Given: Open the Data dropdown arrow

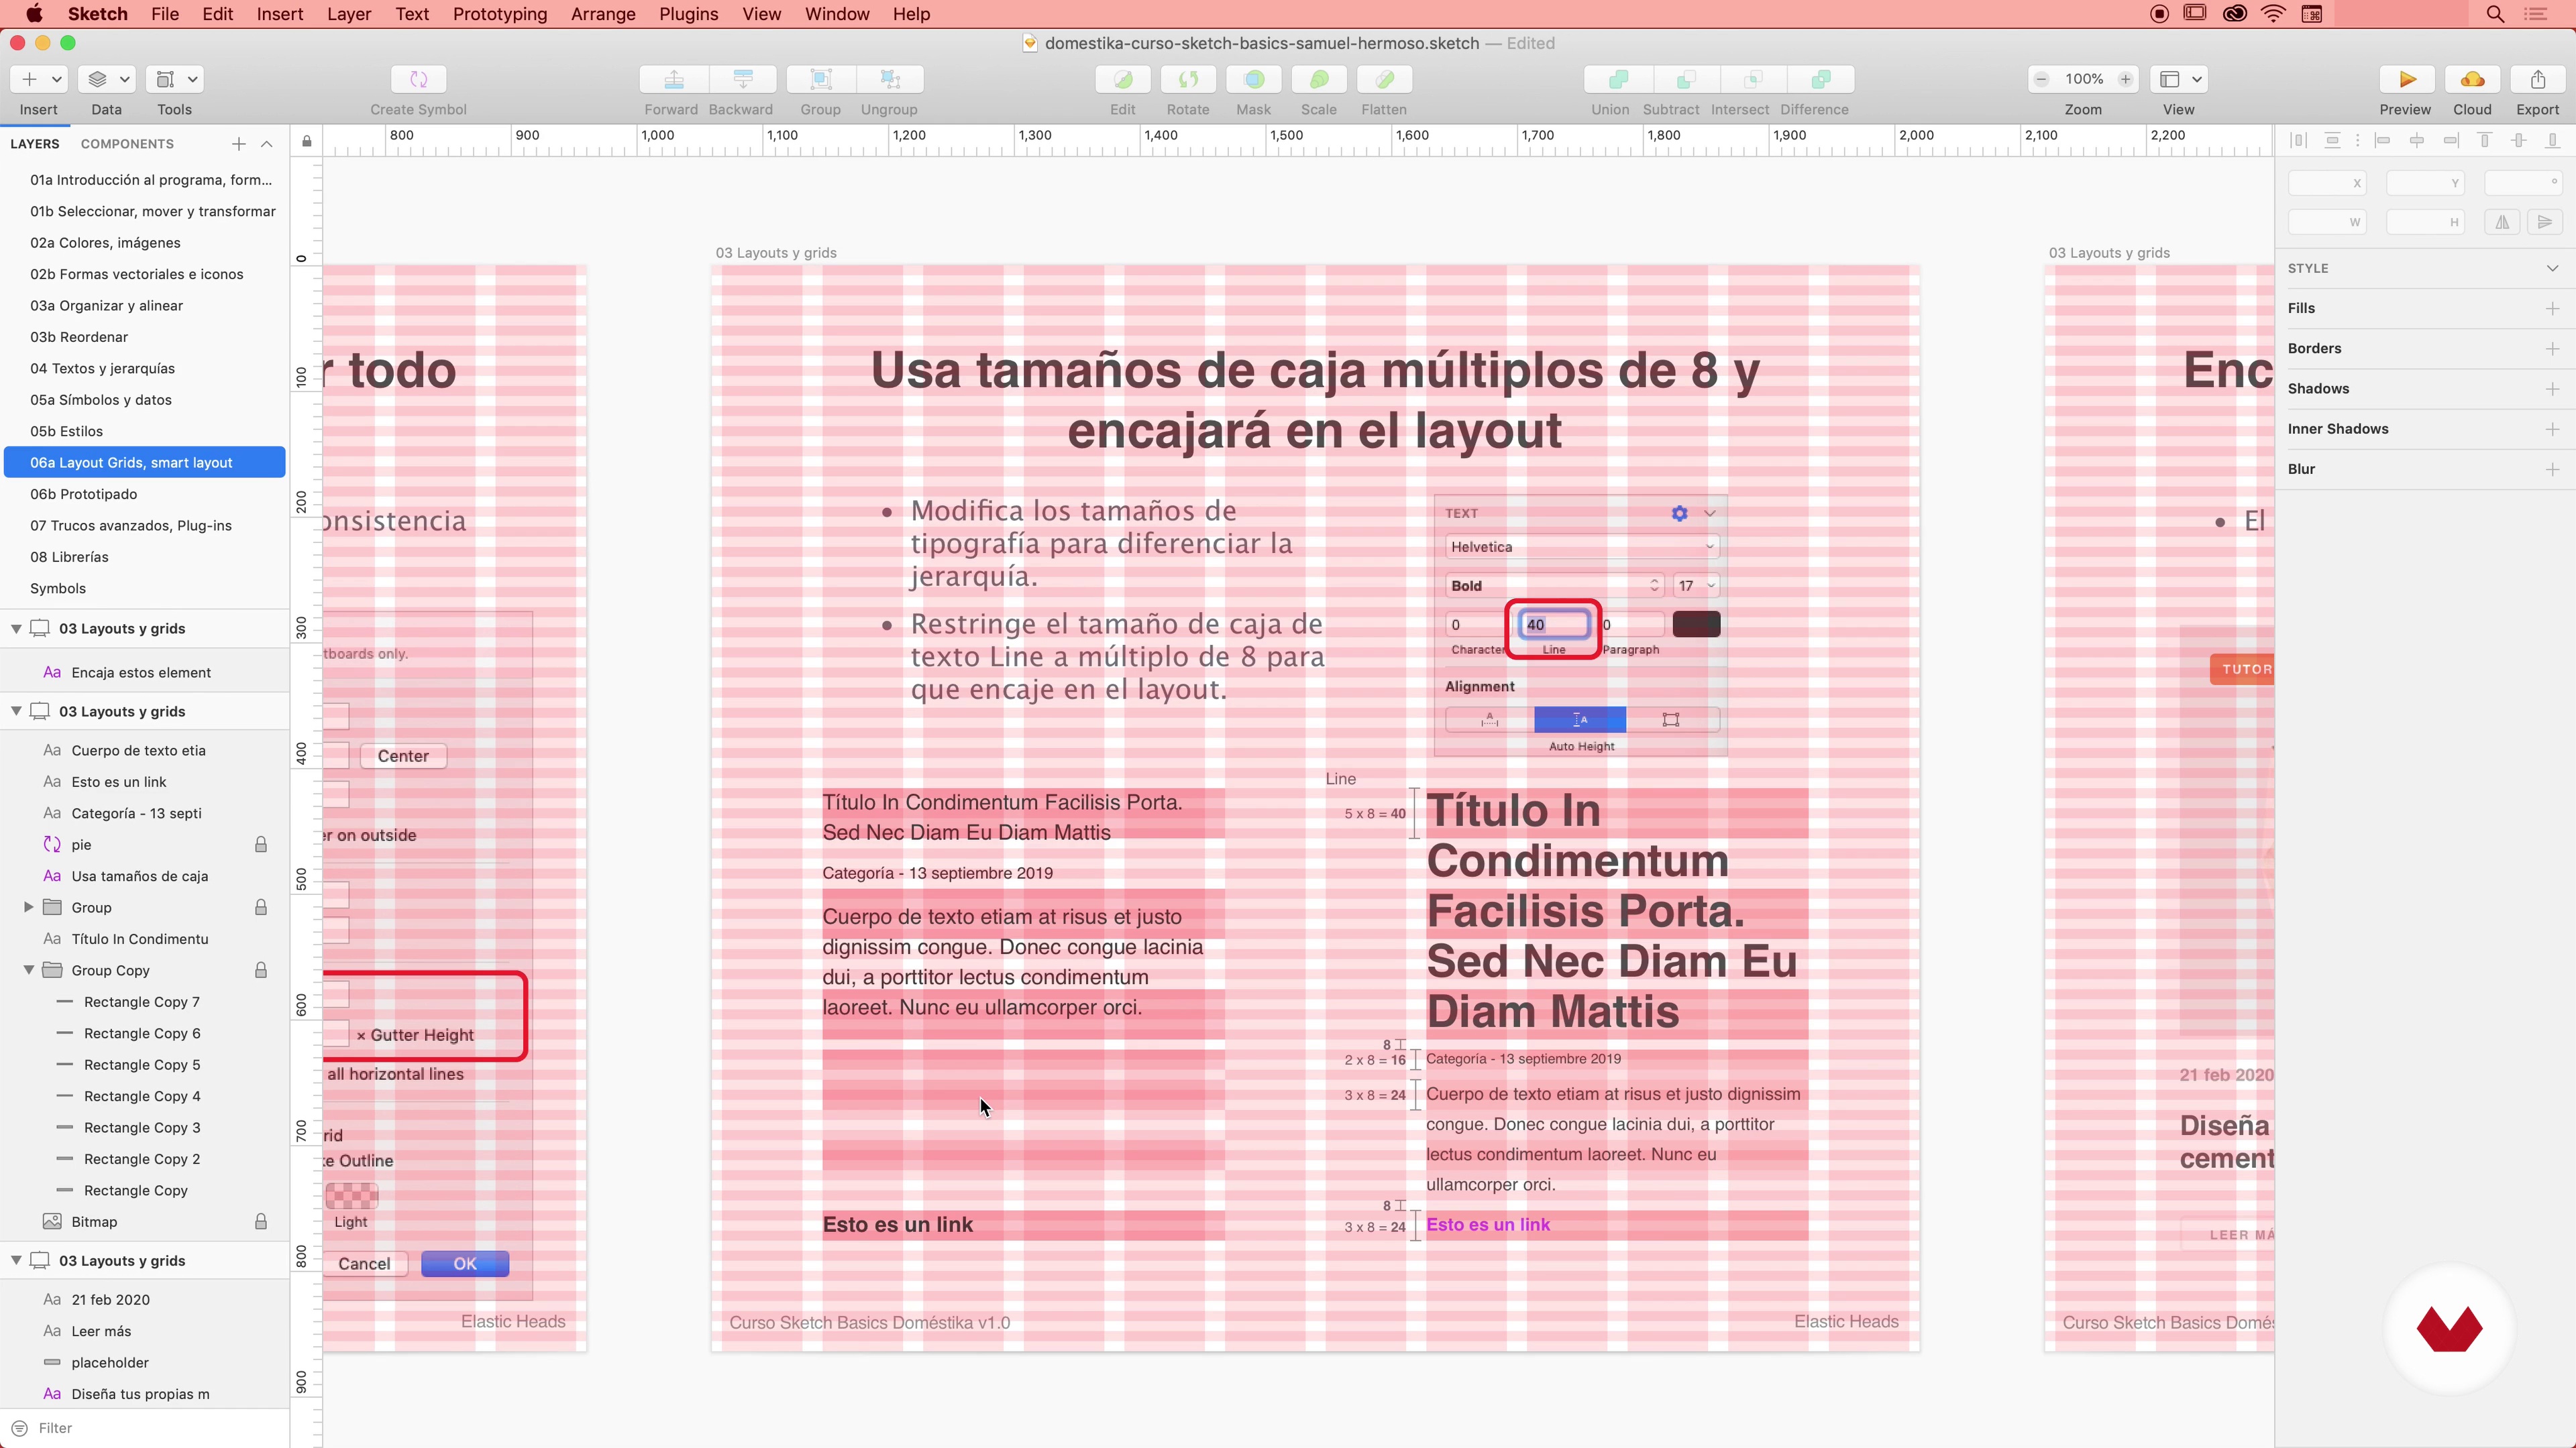Looking at the screenshot, I should click(x=124, y=79).
